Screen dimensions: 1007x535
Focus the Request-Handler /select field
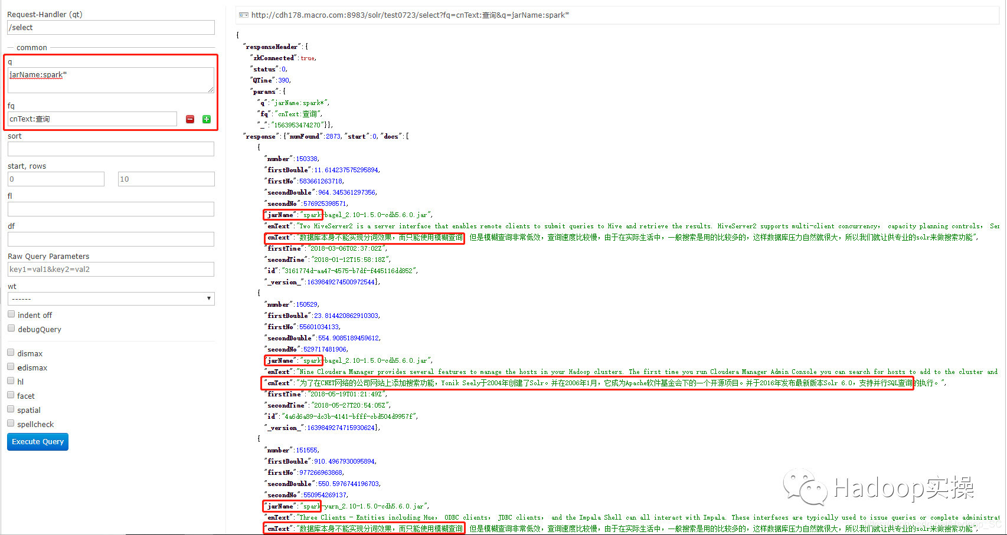click(x=111, y=28)
